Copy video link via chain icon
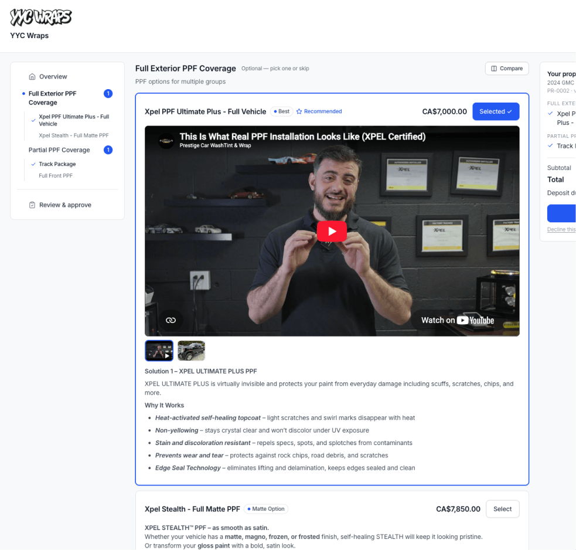Image resolution: width=576 pixels, height=550 pixels. click(171, 320)
